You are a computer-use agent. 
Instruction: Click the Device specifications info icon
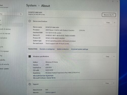tap(30, 21)
